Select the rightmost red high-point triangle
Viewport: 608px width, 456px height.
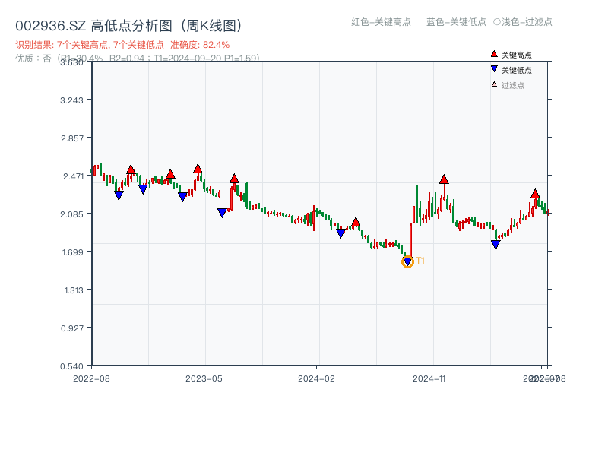pyautogui.click(x=535, y=194)
